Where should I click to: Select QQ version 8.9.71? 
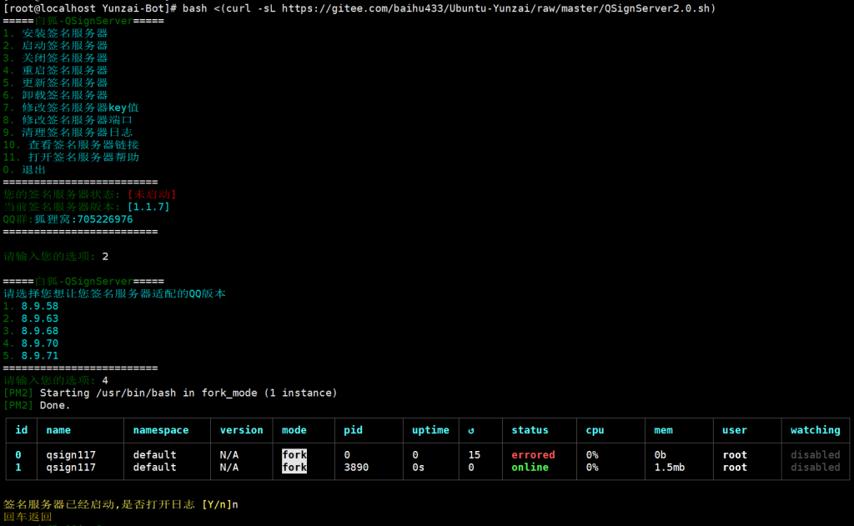(x=39, y=356)
